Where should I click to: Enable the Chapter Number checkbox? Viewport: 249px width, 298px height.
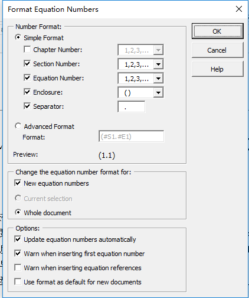[x=27, y=49]
